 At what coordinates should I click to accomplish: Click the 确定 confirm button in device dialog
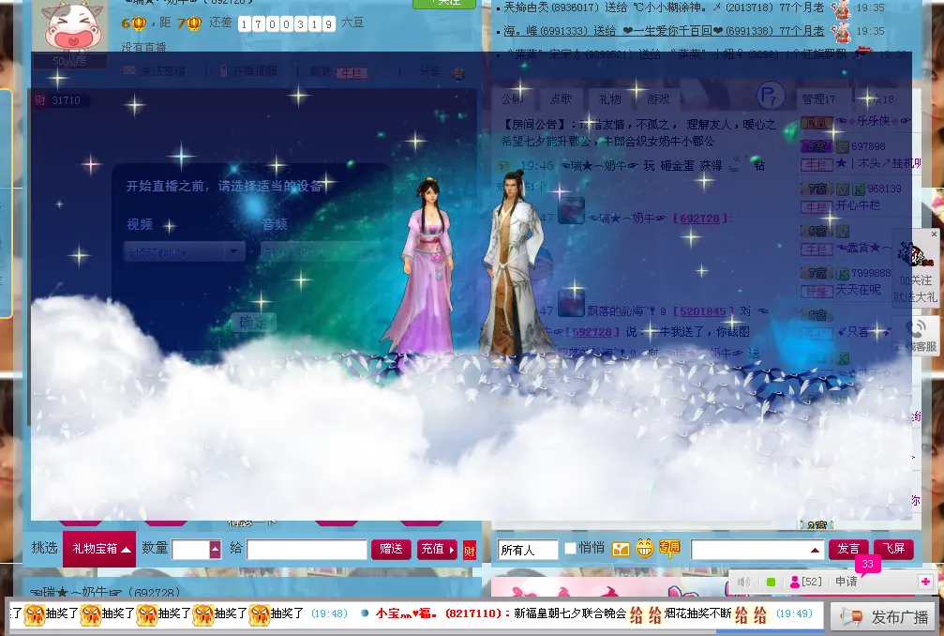point(253,323)
